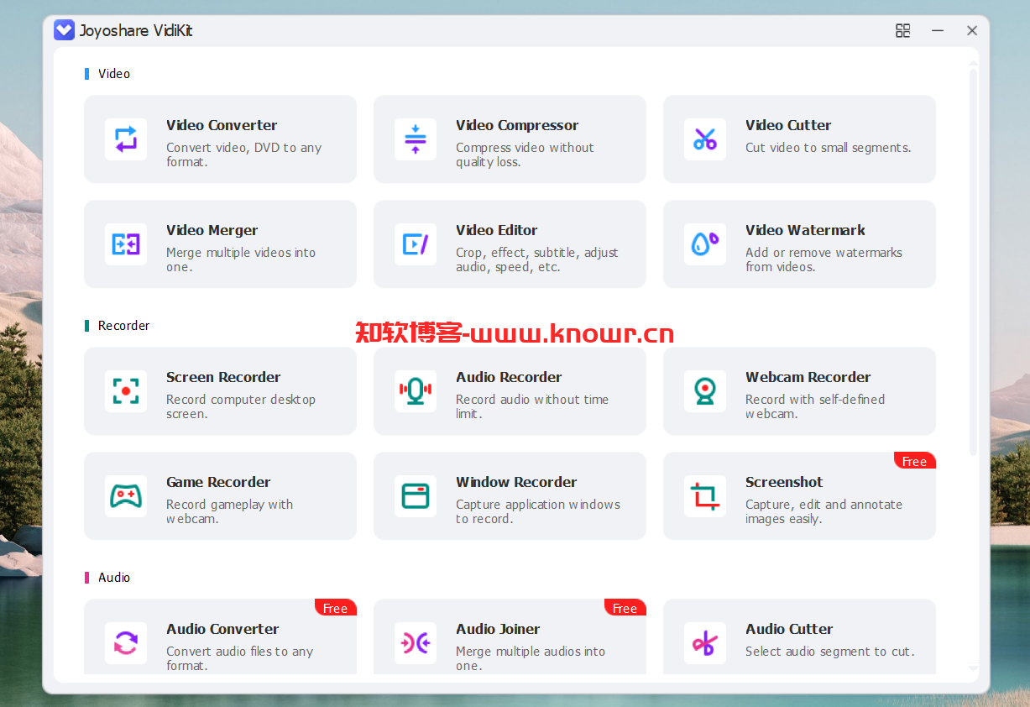Click the Webcam Recorder icon

[705, 391]
